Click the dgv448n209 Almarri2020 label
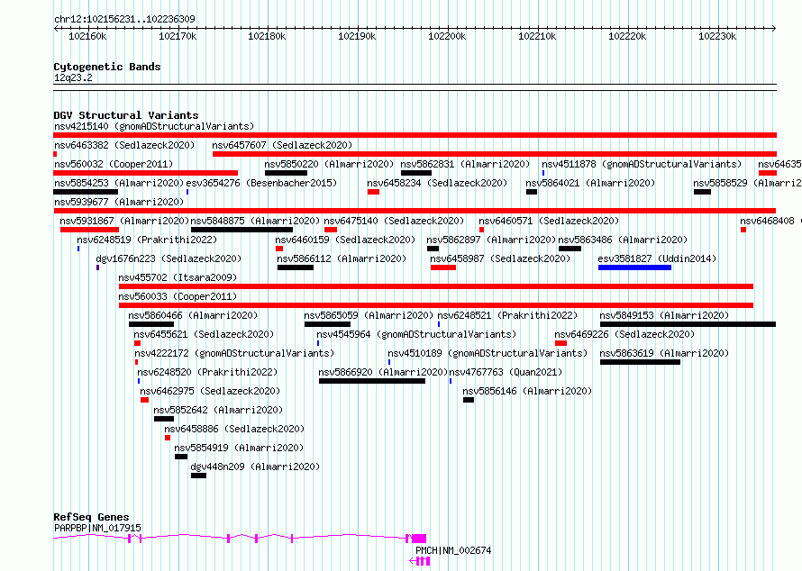 (x=255, y=467)
